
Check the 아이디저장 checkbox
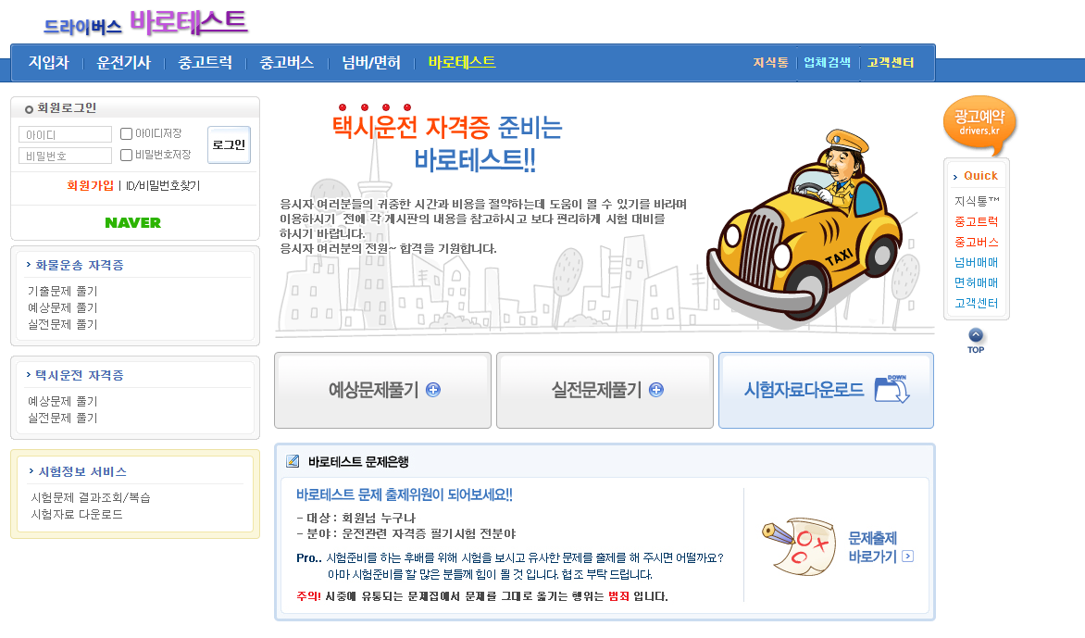[126, 133]
